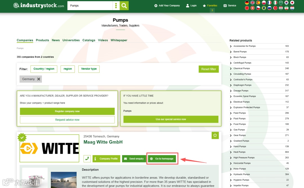Click Go to homepage button
This screenshot has width=304, height=188.
pos(162,158)
